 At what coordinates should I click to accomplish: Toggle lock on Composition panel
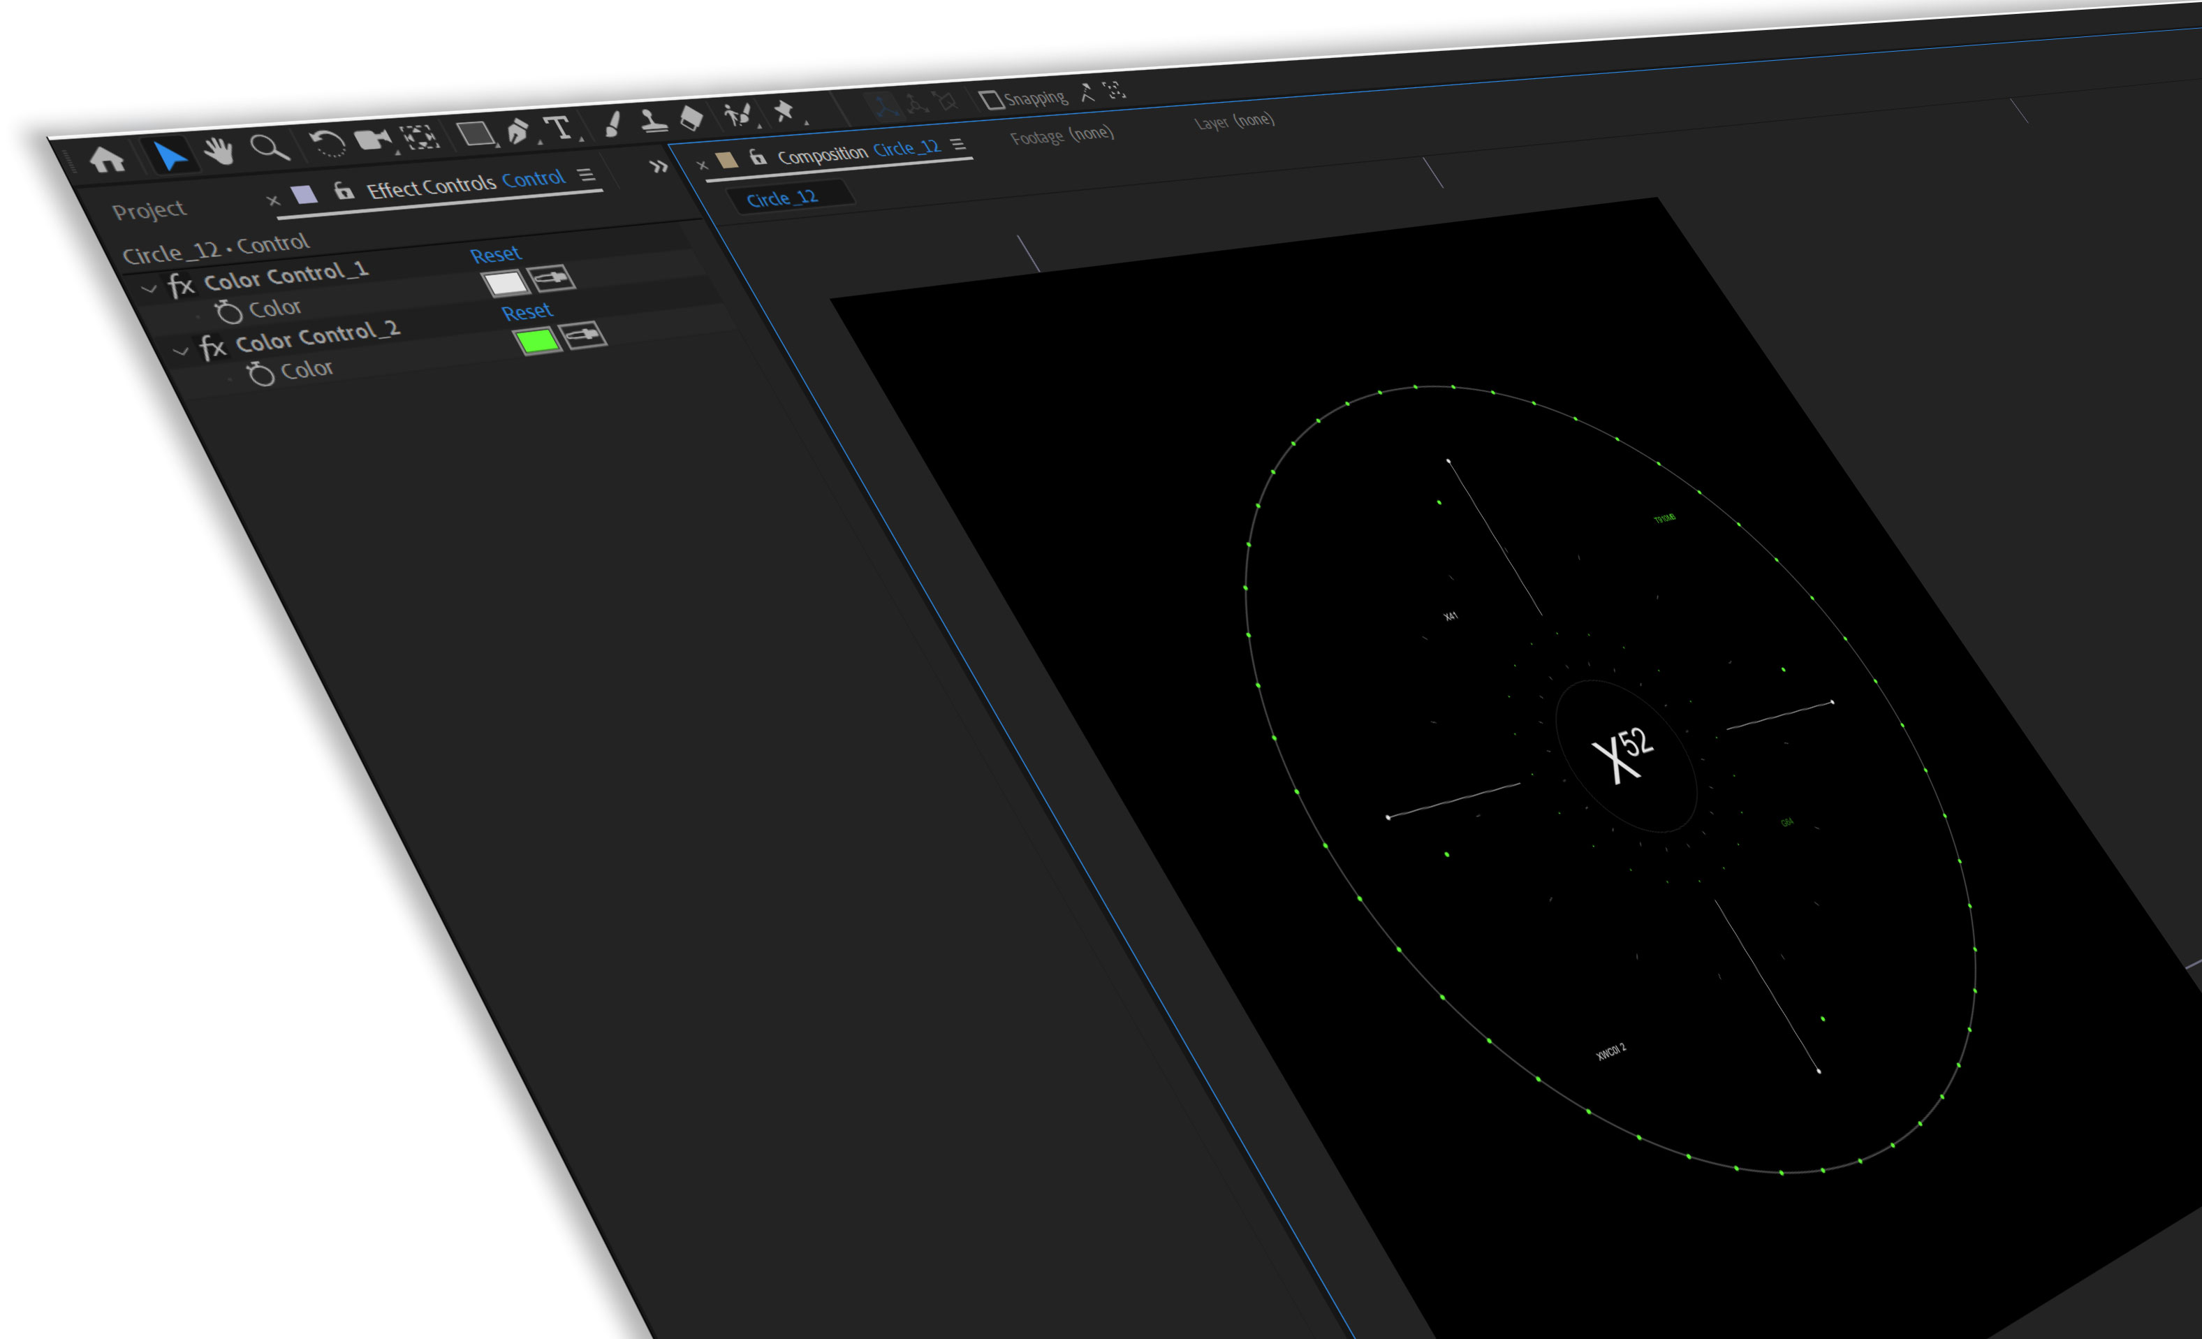click(x=758, y=157)
